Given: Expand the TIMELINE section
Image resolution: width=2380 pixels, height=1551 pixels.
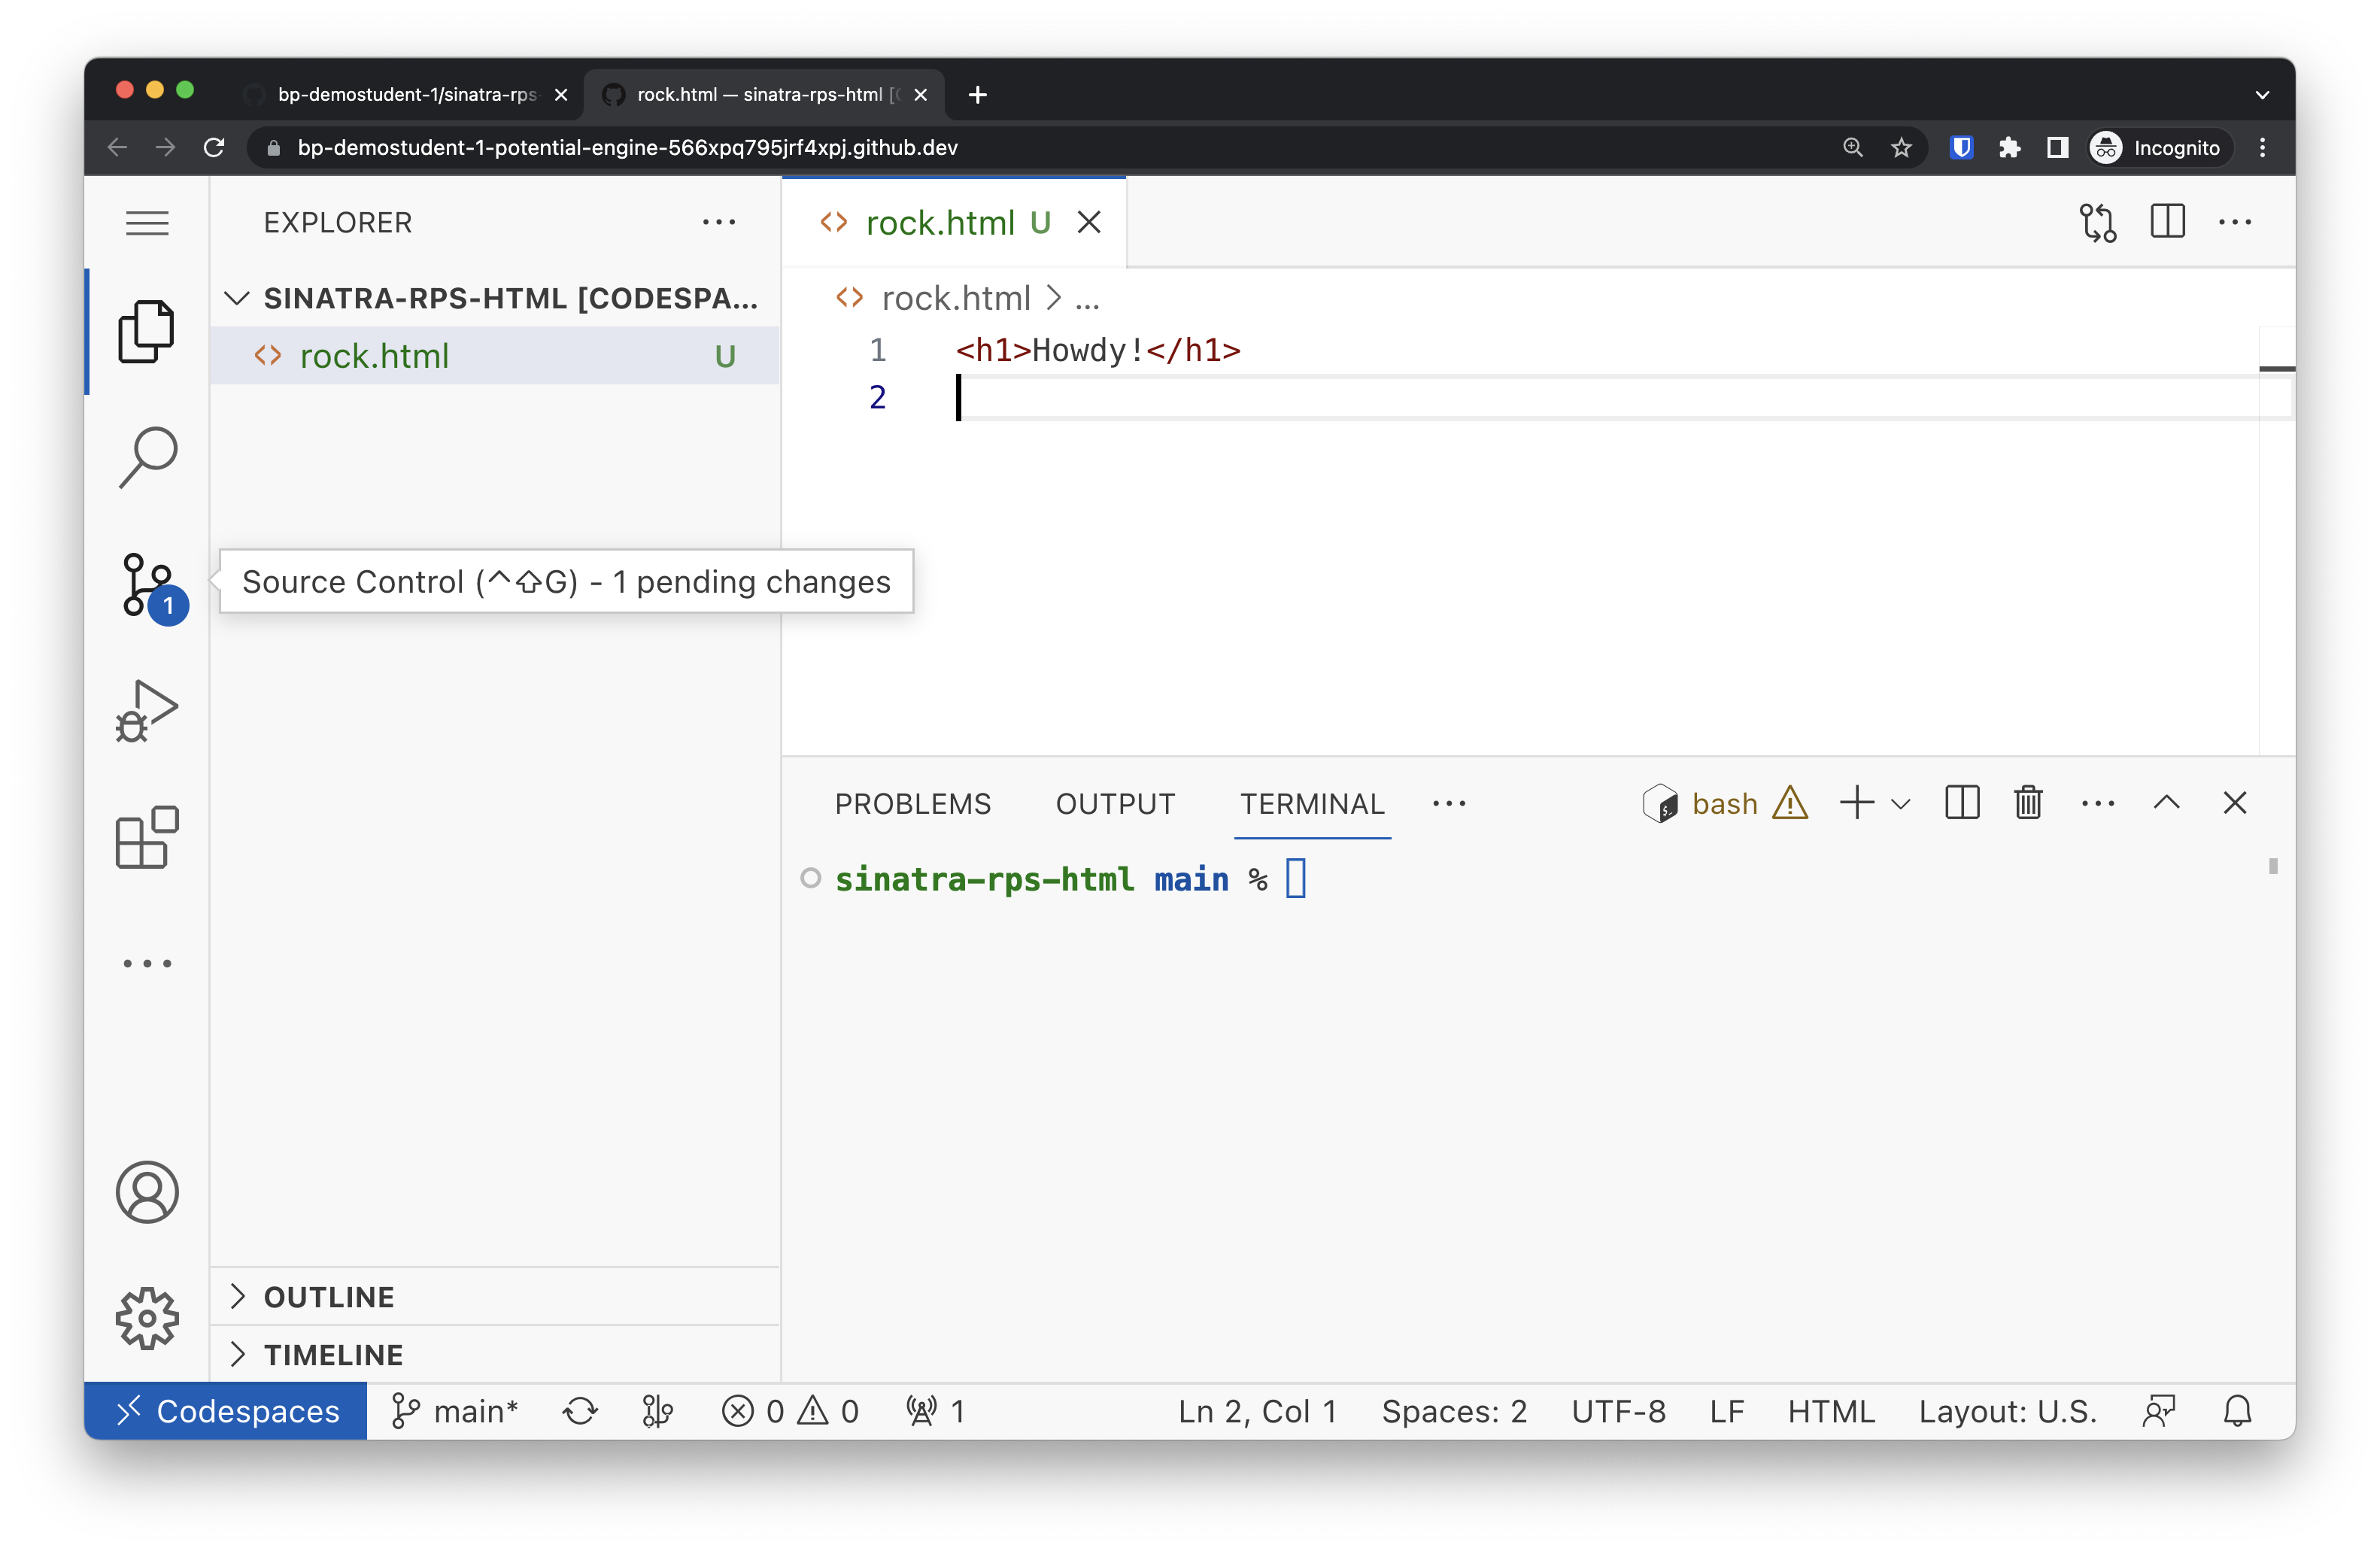Looking at the screenshot, I should pos(333,1355).
